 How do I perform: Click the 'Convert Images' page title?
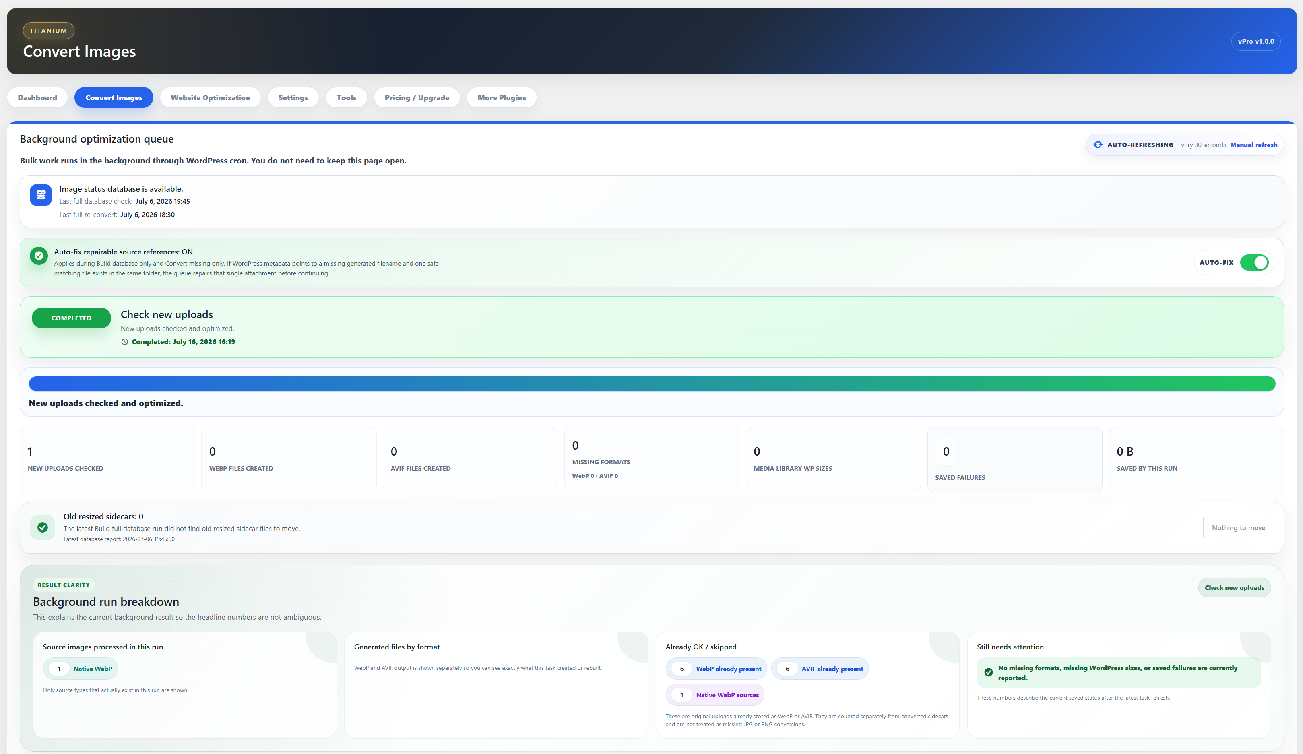point(79,51)
